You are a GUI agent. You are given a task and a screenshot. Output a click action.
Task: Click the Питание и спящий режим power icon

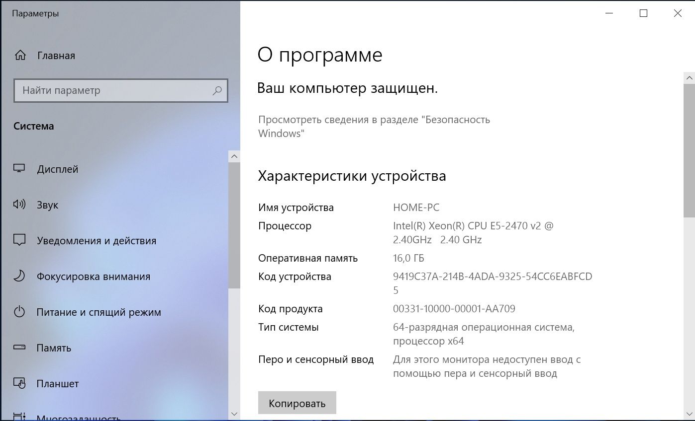[19, 312]
